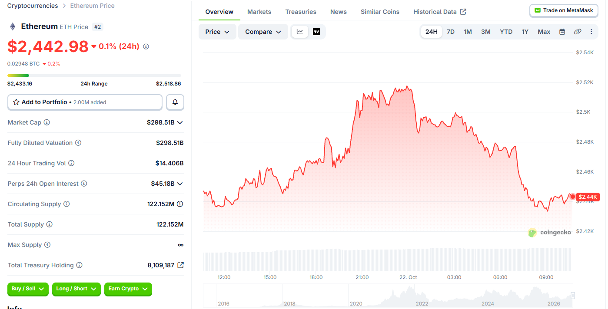Open the Compare dropdown
This screenshot has width=608, height=309.
click(x=263, y=32)
